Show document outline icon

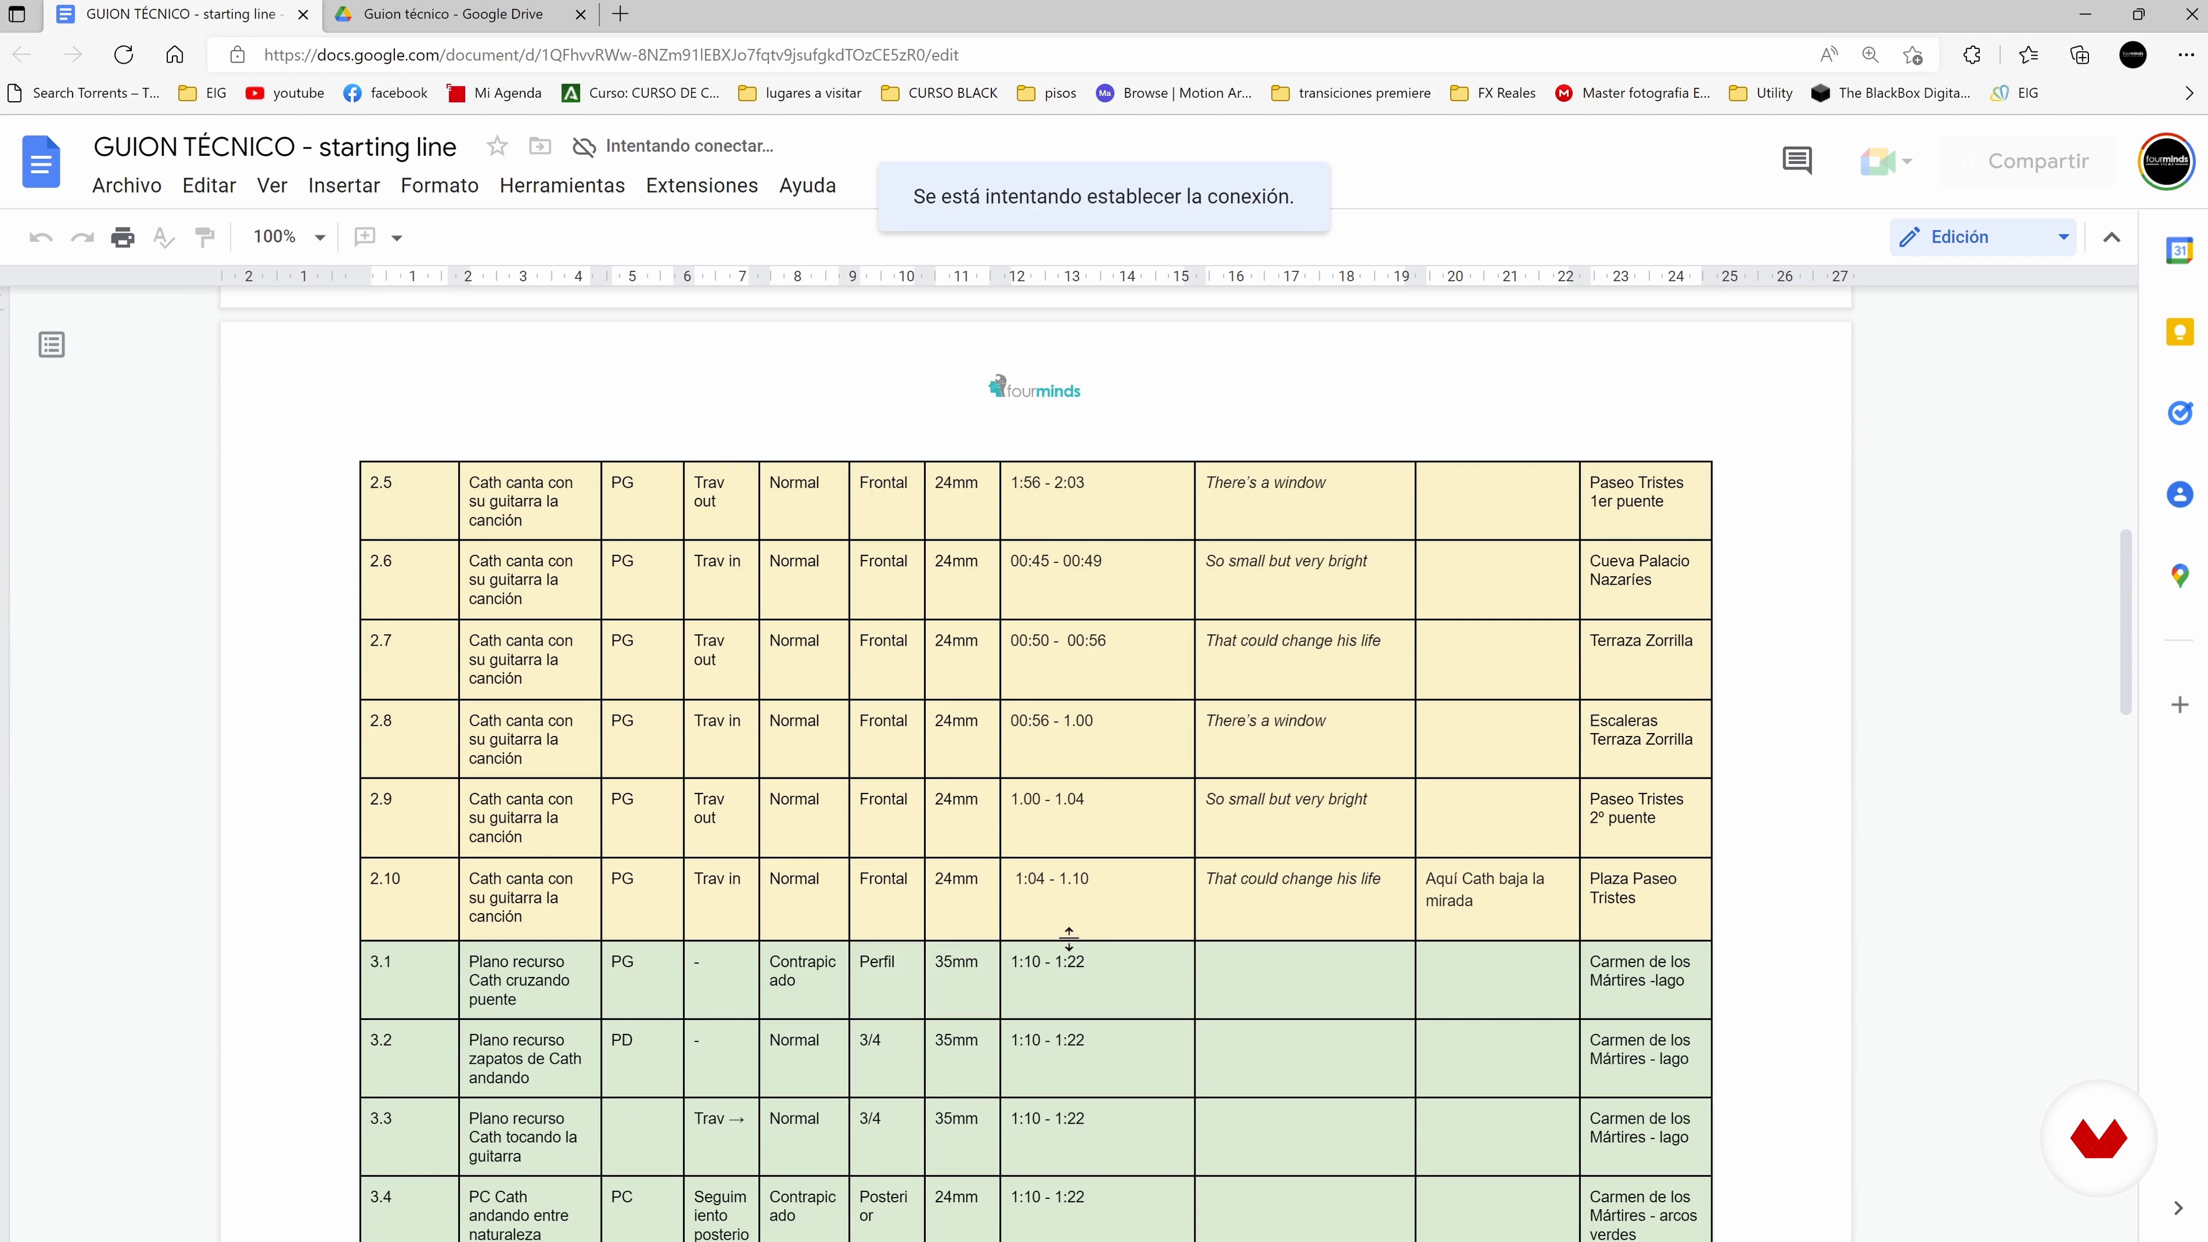pyautogui.click(x=51, y=344)
